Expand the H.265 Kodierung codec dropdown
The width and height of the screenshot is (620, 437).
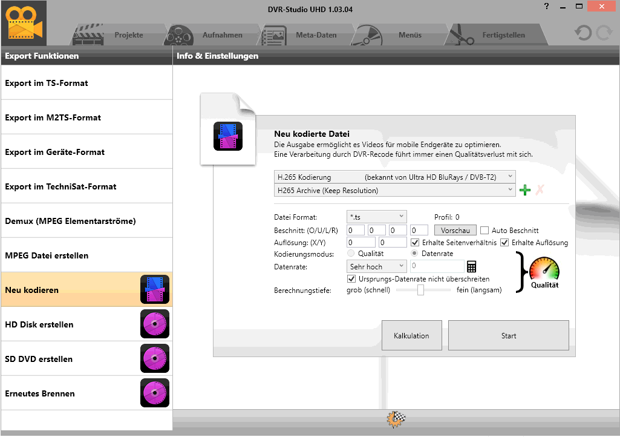coord(394,177)
